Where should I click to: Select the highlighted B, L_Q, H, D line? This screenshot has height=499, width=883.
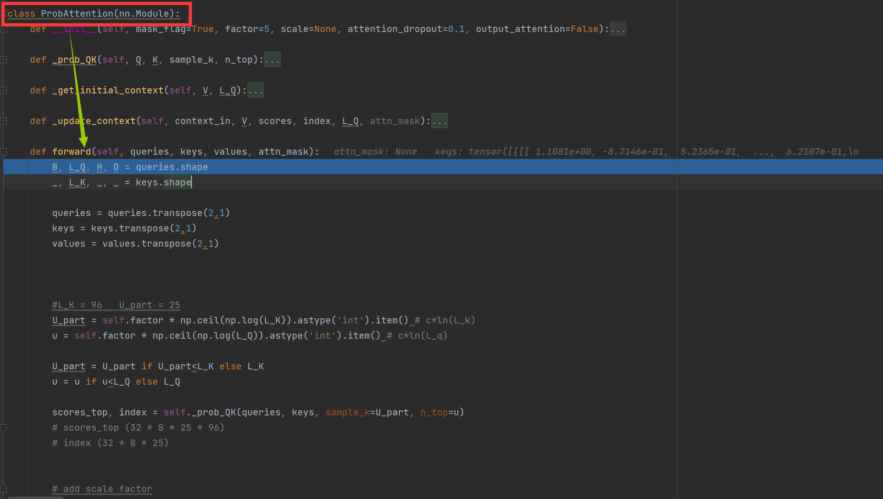coord(130,167)
